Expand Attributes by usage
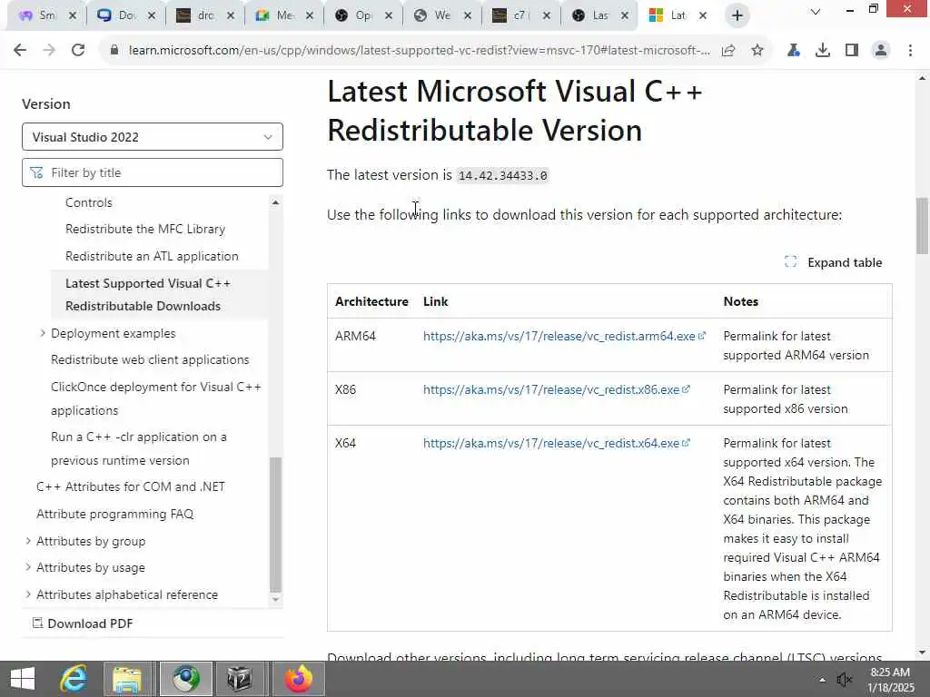This screenshot has height=697, width=930. (28, 567)
